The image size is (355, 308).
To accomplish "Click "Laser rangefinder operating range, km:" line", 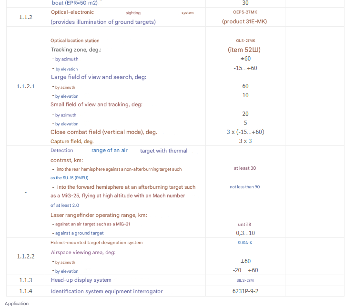I will [x=99, y=215].
